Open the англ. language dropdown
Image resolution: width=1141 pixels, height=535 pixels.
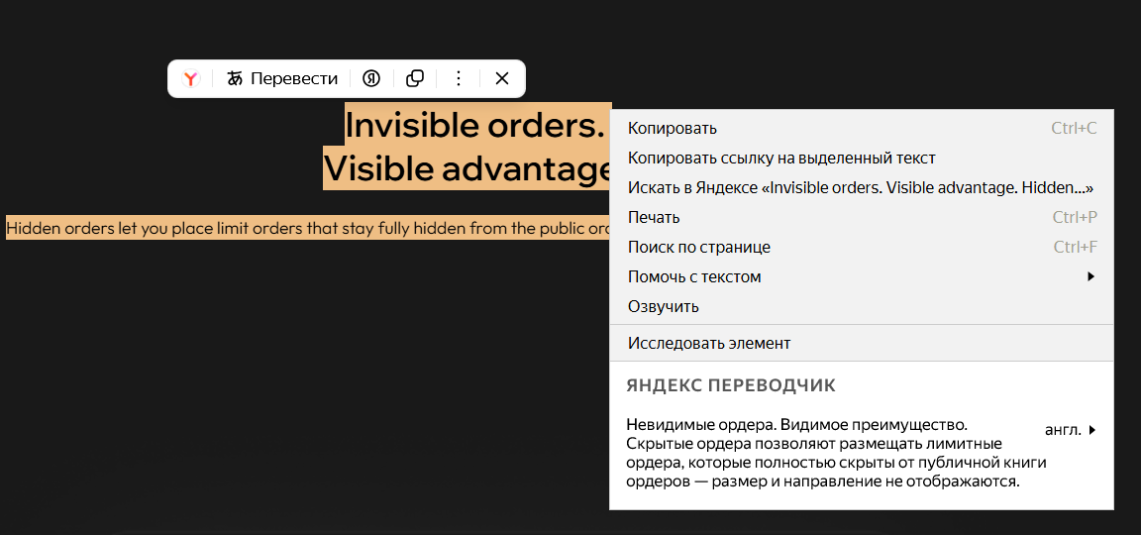coord(1071,430)
